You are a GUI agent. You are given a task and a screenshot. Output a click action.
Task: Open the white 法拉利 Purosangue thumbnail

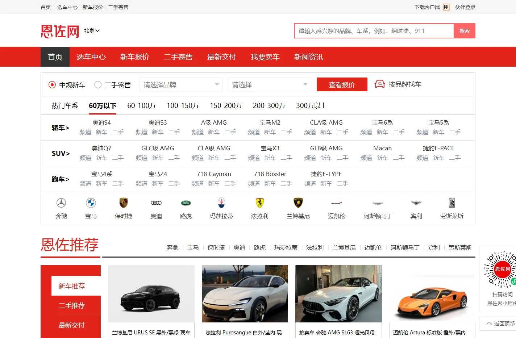(x=245, y=294)
